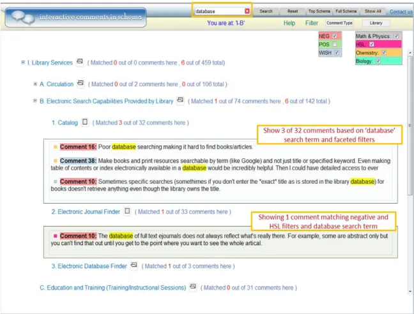Open the Comment Type filter dropdown
The width and height of the screenshot is (414, 314).
pyautogui.click(x=339, y=23)
